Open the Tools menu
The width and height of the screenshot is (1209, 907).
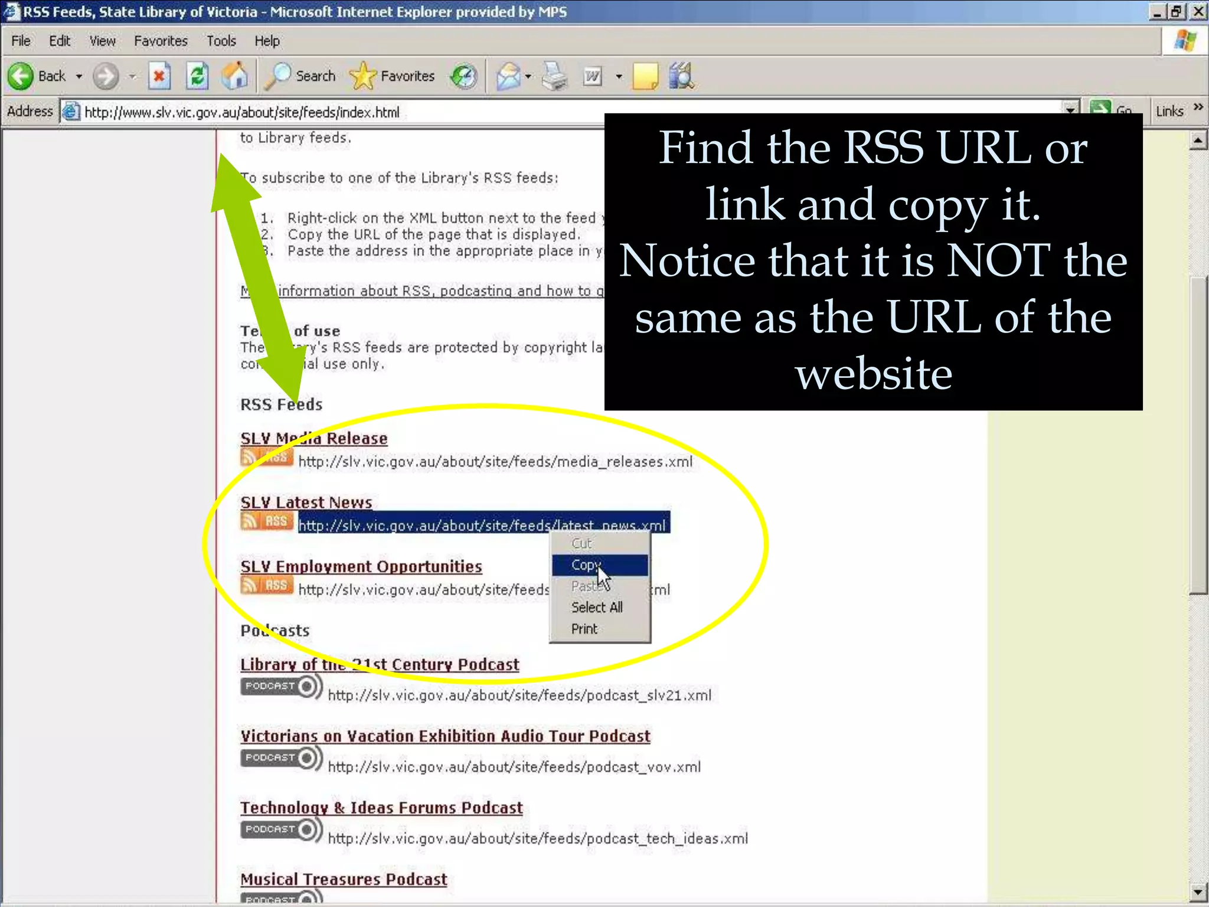(221, 41)
